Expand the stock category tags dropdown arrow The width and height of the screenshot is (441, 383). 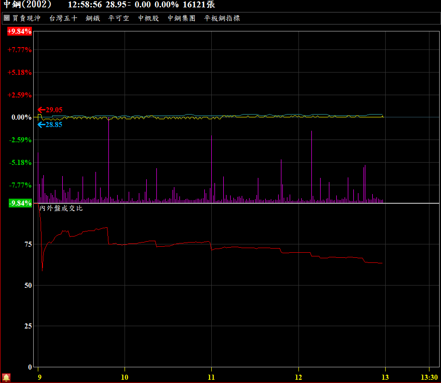point(7,18)
